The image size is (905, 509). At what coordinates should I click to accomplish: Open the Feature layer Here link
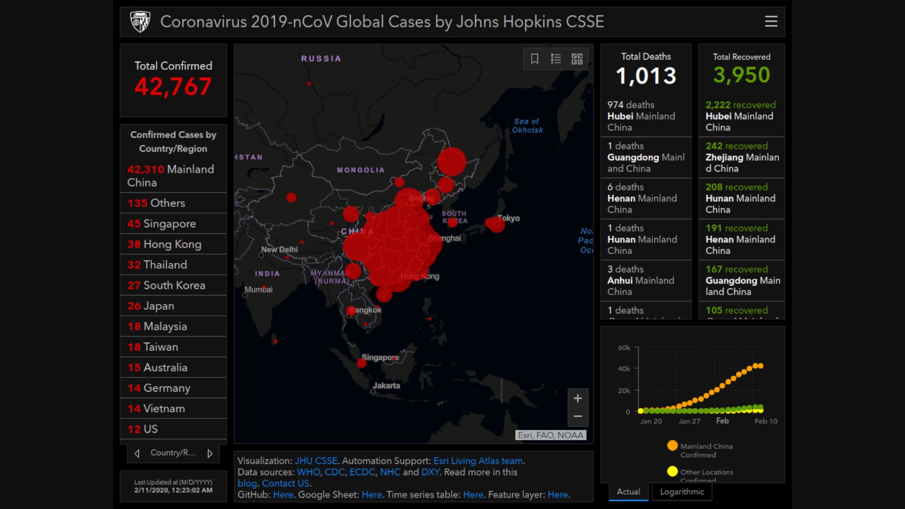(558, 494)
